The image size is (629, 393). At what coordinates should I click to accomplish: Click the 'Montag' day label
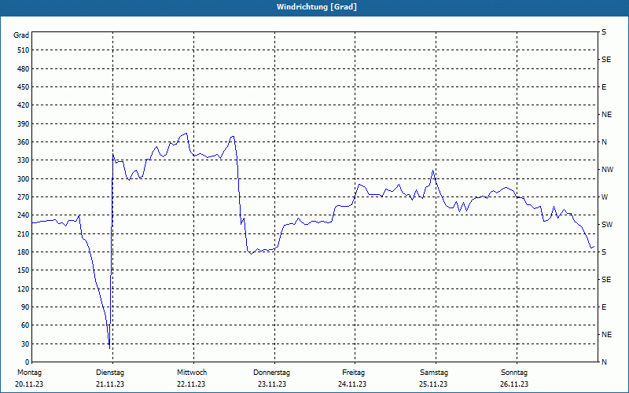click(29, 373)
